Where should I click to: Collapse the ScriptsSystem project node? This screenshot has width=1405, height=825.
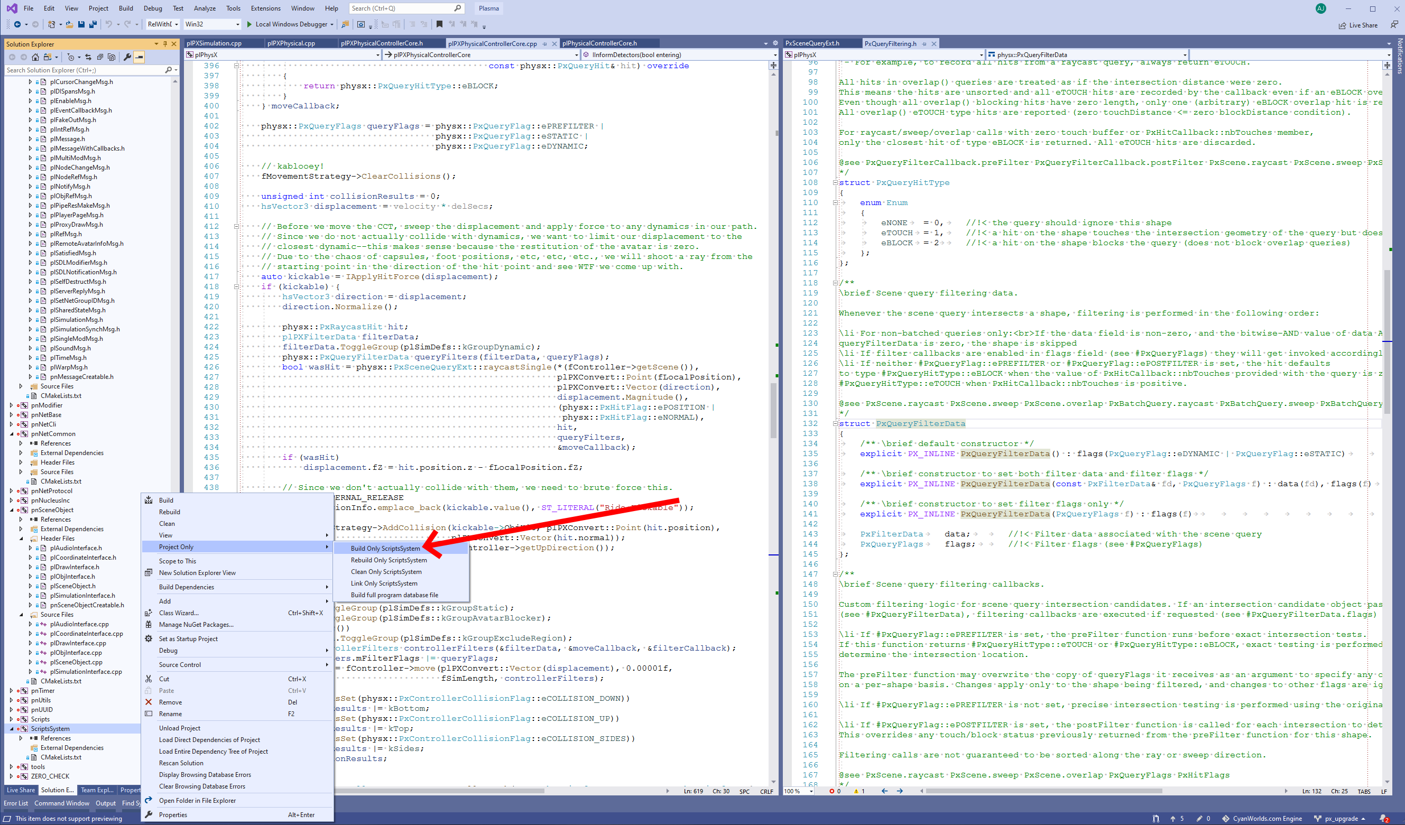tap(11, 729)
